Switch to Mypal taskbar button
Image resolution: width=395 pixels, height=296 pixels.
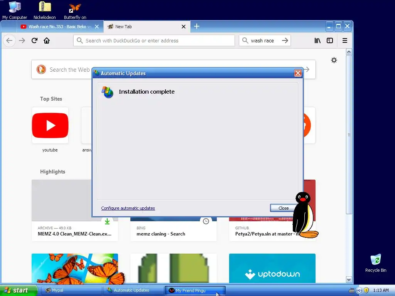click(x=71, y=291)
